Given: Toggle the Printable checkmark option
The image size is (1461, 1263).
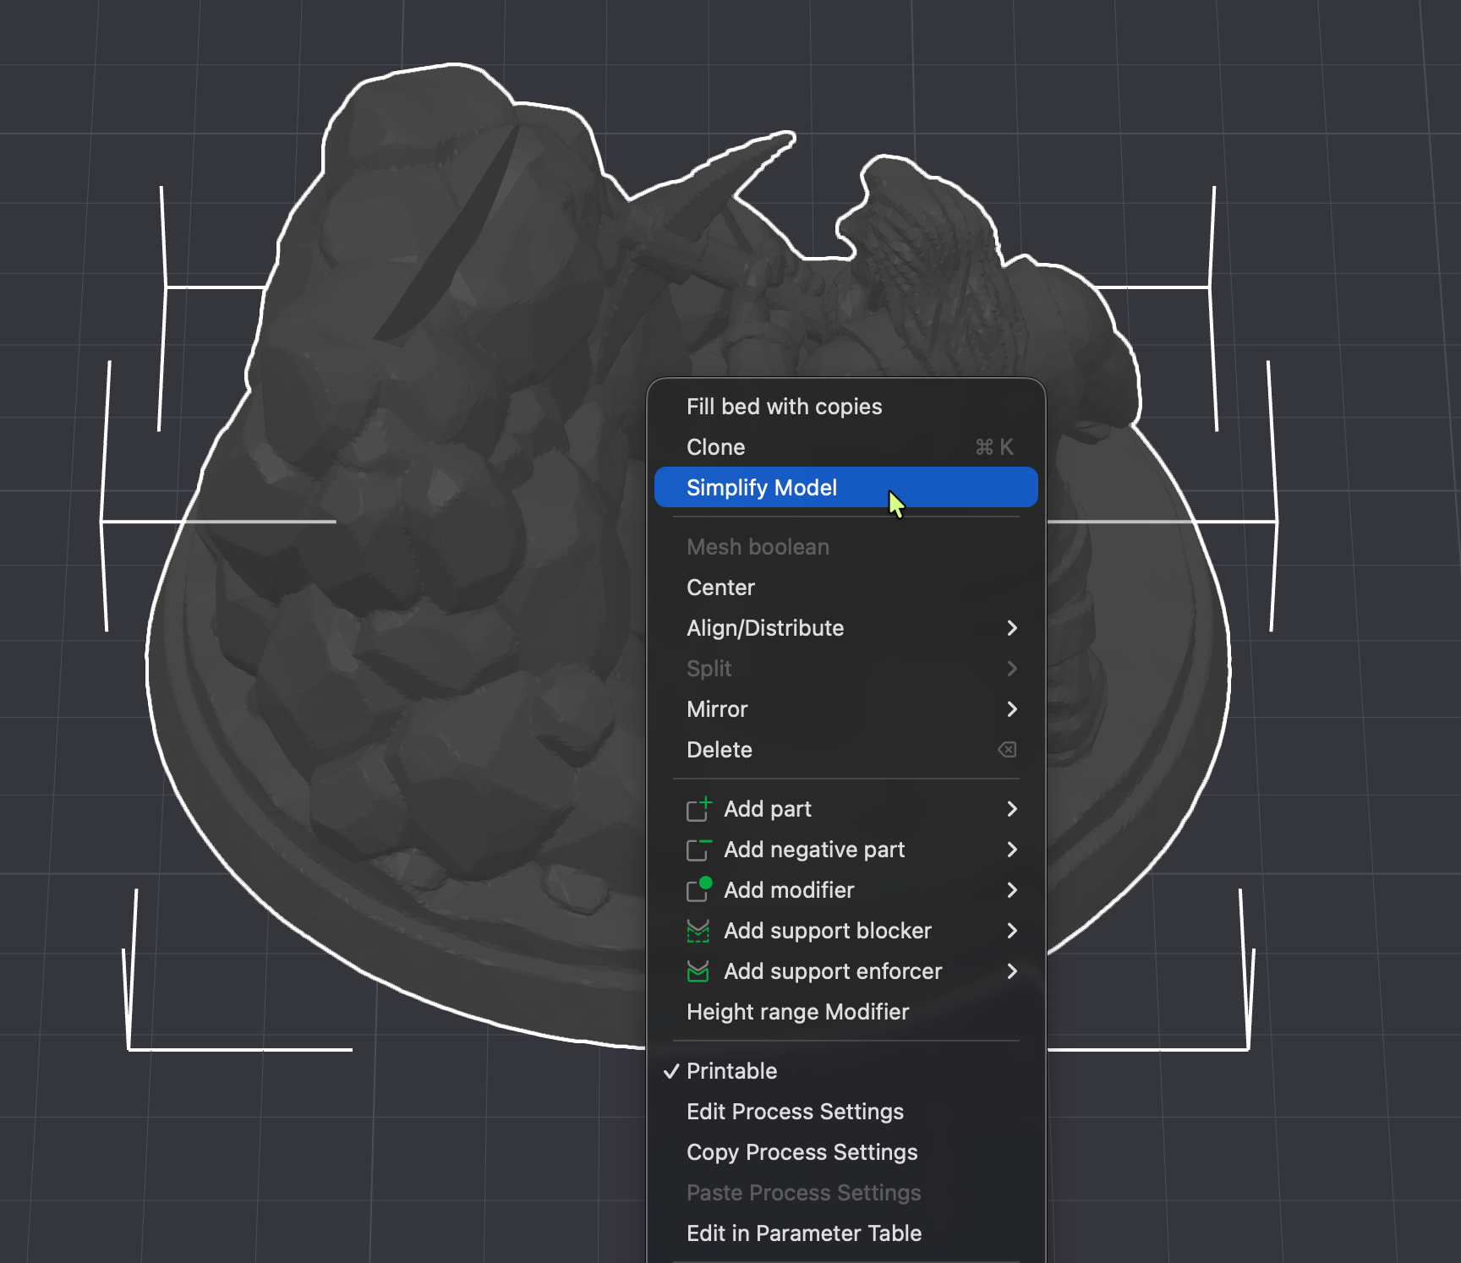Looking at the screenshot, I should [x=731, y=1071].
